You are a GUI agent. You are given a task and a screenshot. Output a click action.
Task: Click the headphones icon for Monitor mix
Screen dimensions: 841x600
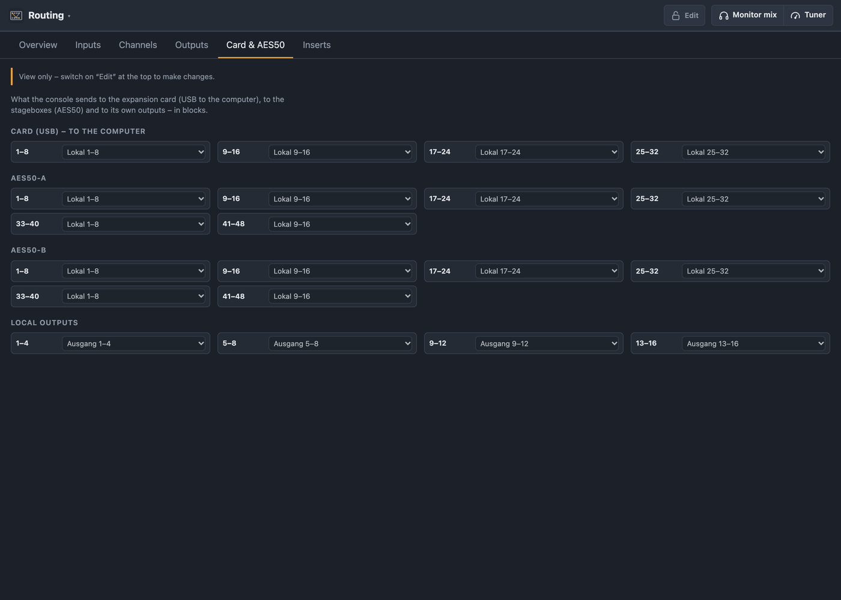[724, 16]
